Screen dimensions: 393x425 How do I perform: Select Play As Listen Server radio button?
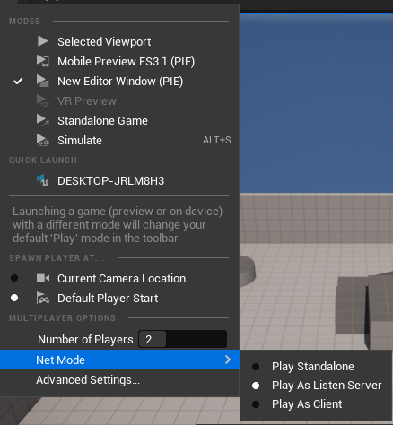point(256,386)
